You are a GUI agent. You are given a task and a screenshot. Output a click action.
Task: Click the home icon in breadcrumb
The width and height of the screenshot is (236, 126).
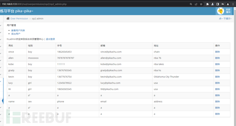[8, 18]
